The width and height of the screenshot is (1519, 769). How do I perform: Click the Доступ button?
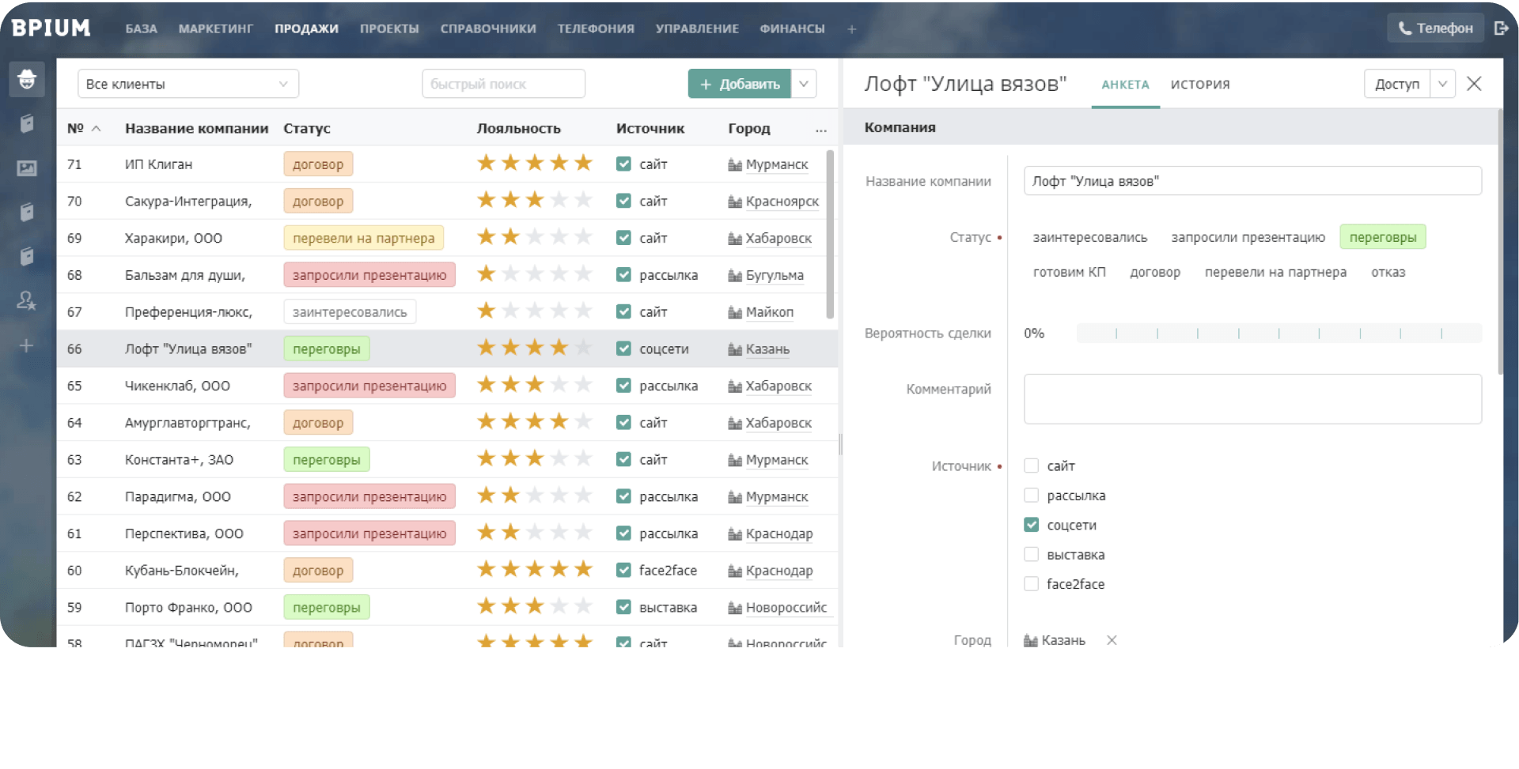[x=1397, y=84]
